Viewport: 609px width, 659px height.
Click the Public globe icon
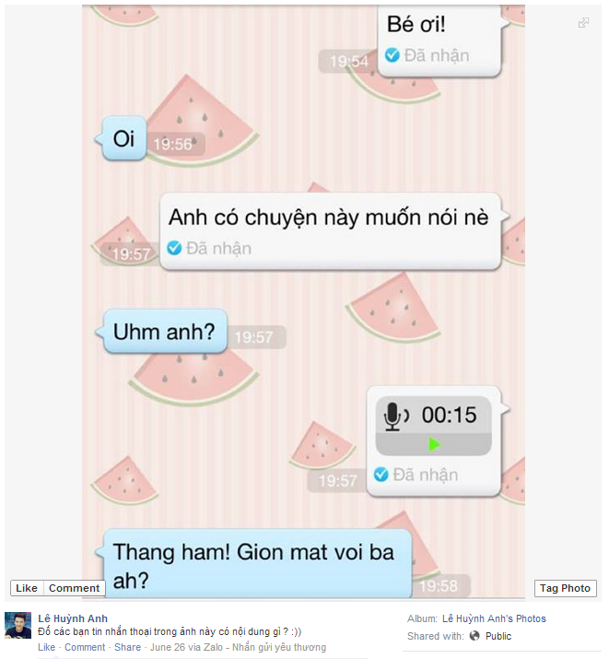point(474,636)
